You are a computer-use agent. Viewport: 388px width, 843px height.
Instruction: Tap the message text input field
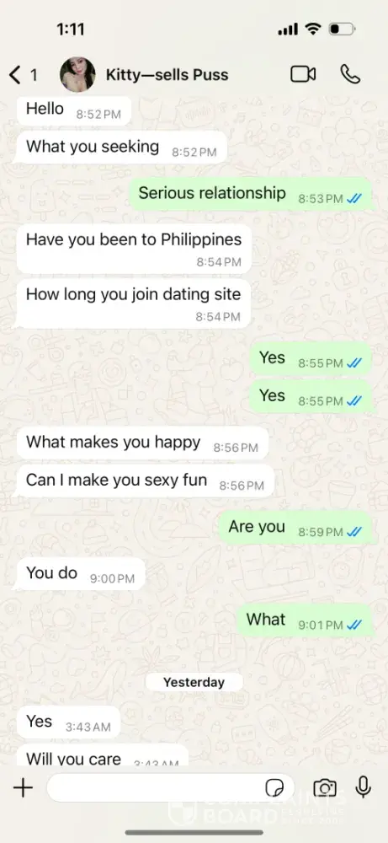170,788
